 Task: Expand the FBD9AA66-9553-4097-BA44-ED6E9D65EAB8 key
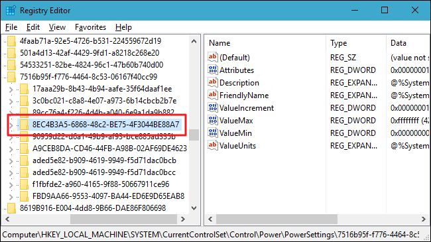[11, 197]
